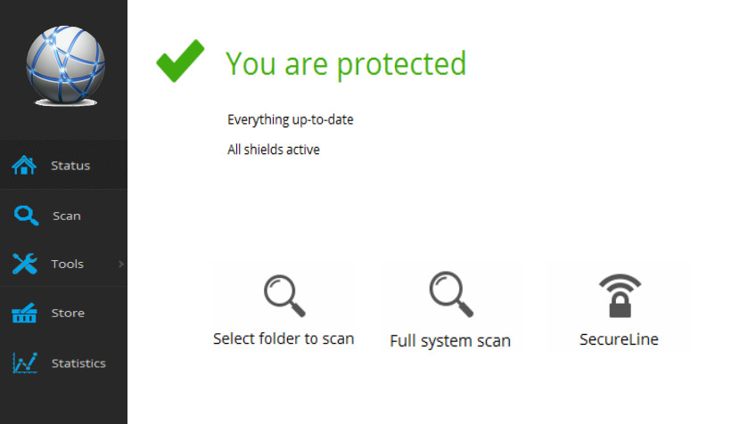The width and height of the screenshot is (756, 424).
Task: Click the Select folder to scan label
Action: (x=283, y=338)
